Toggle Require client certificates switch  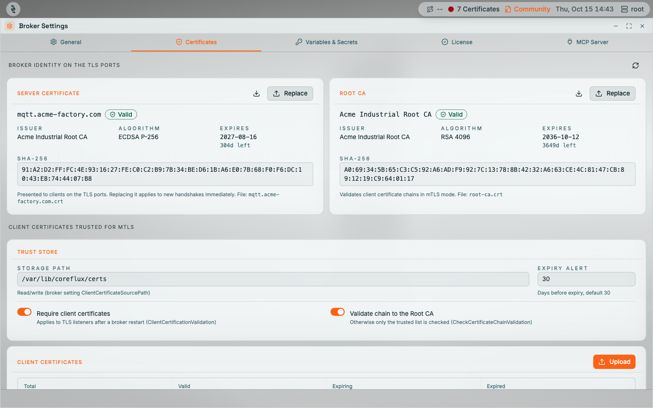pyautogui.click(x=24, y=312)
